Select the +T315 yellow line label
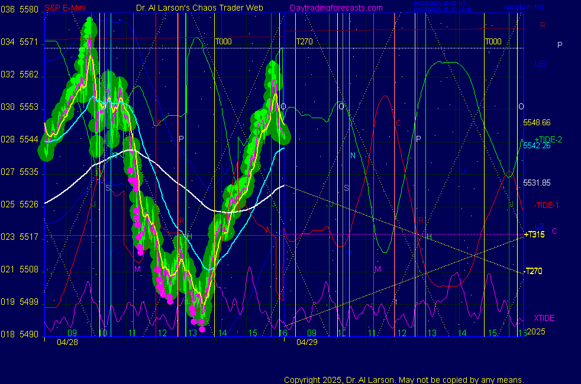This screenshot has width=581, height=384. [x=534, y=235]
